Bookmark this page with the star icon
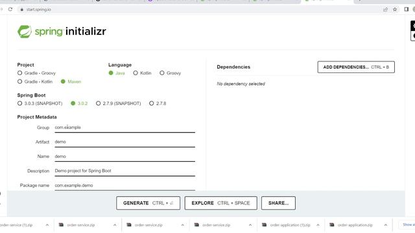This screenshot has width=415, height=233. (395, 10)
